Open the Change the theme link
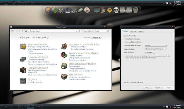The height and width of the screenshot is (109, 184). [x=76, y=55]
